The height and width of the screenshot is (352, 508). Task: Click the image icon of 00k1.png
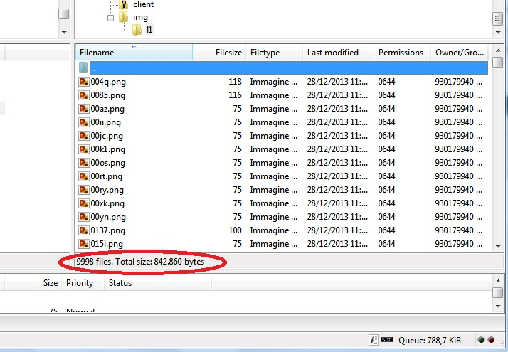click(x=84, y=149)
